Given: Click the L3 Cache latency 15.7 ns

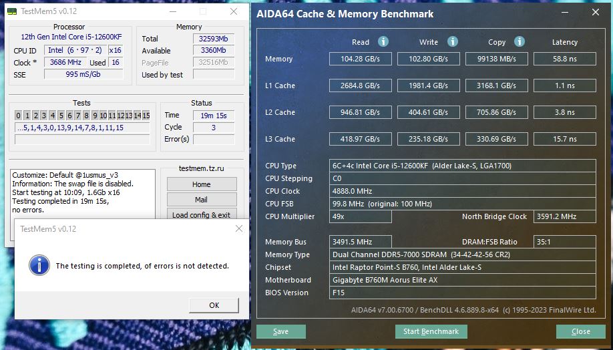Looking at the screenshot, I should pyautogui.click(x=565, y=139).
